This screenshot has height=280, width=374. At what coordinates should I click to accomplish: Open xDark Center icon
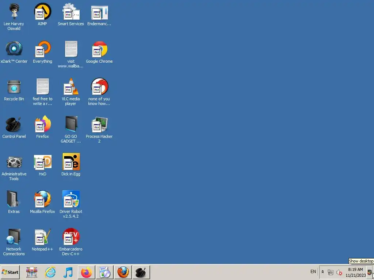[14, 52]
